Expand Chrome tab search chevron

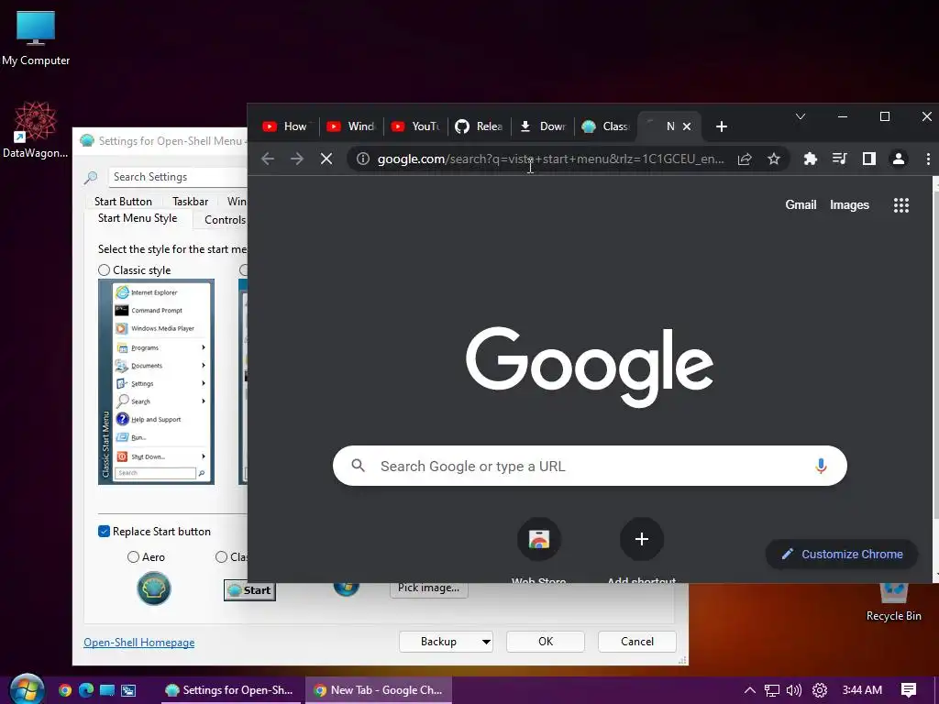800,116
